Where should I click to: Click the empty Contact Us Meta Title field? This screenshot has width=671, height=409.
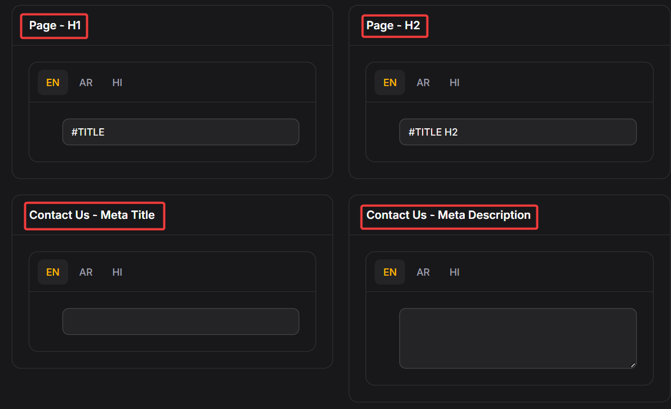coord(180,322)
